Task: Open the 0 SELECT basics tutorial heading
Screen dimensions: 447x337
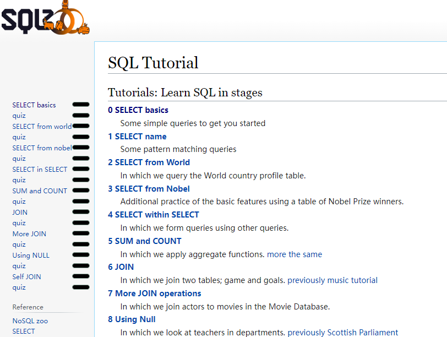Action: [x=138, y=110]
